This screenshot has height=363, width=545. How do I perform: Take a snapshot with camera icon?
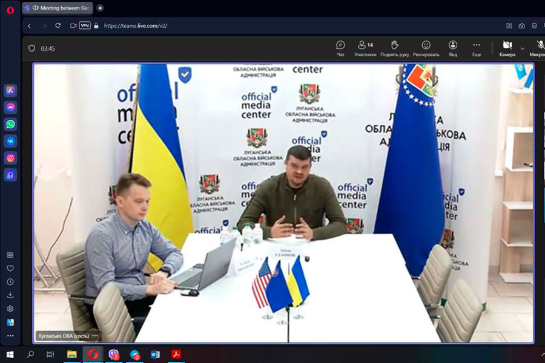(522, 25)
